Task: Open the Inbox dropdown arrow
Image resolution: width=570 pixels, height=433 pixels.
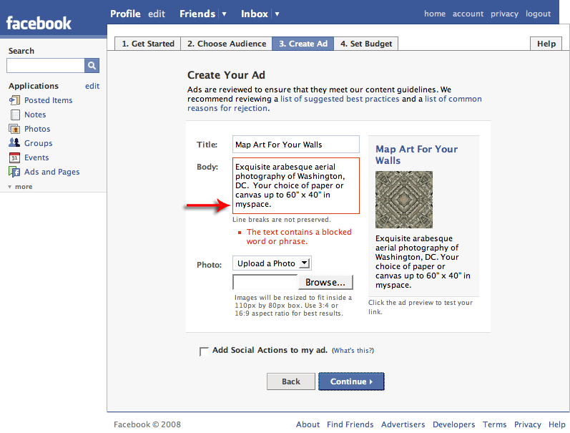Action: click(277, 14)
